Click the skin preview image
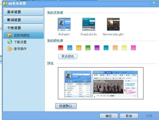 pos(101,83)
